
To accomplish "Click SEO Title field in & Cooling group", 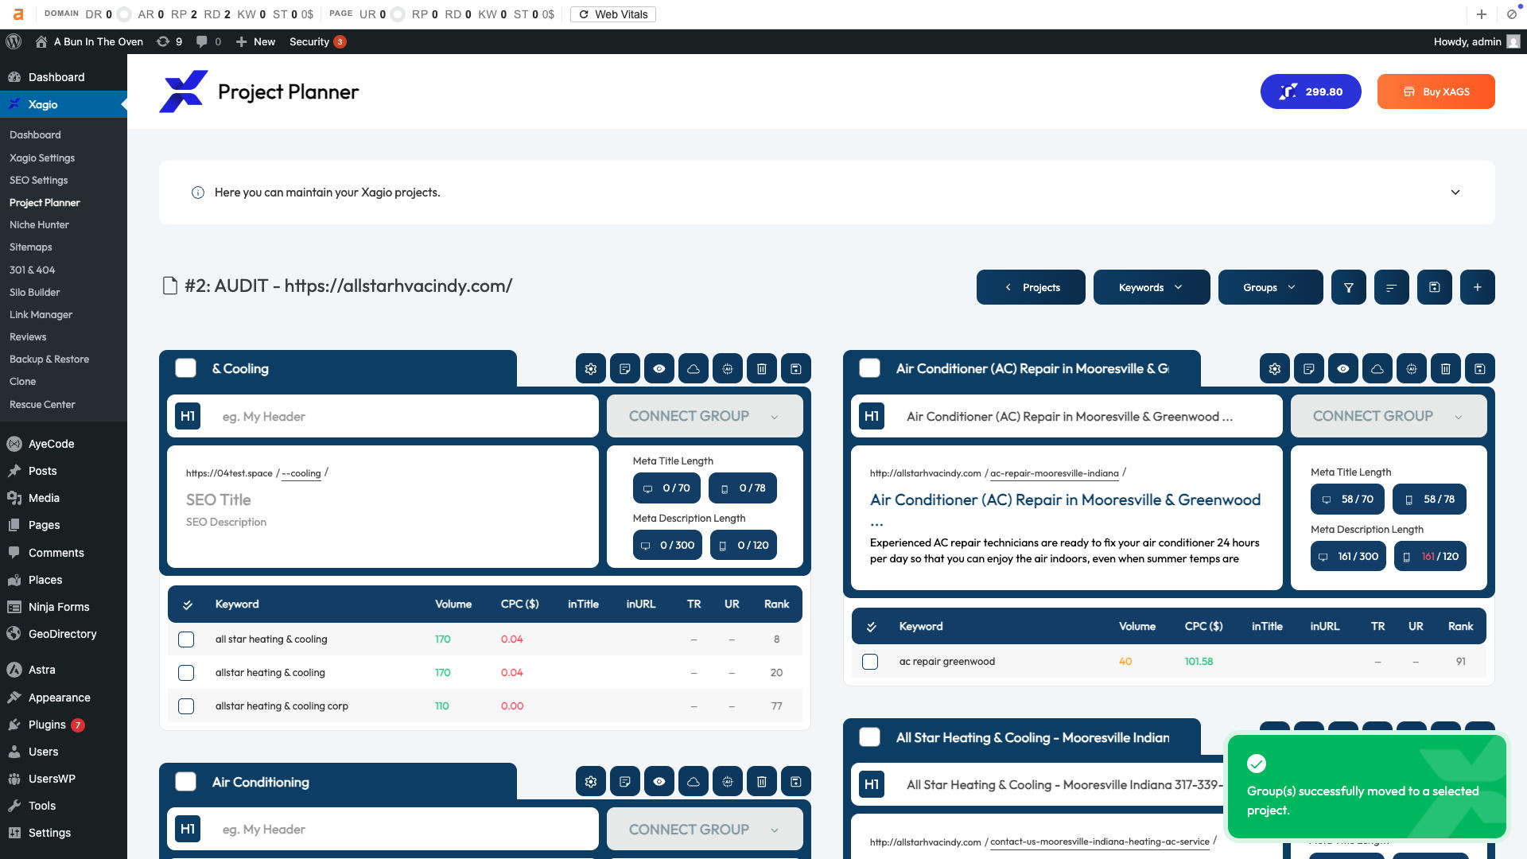I will 219,499.
